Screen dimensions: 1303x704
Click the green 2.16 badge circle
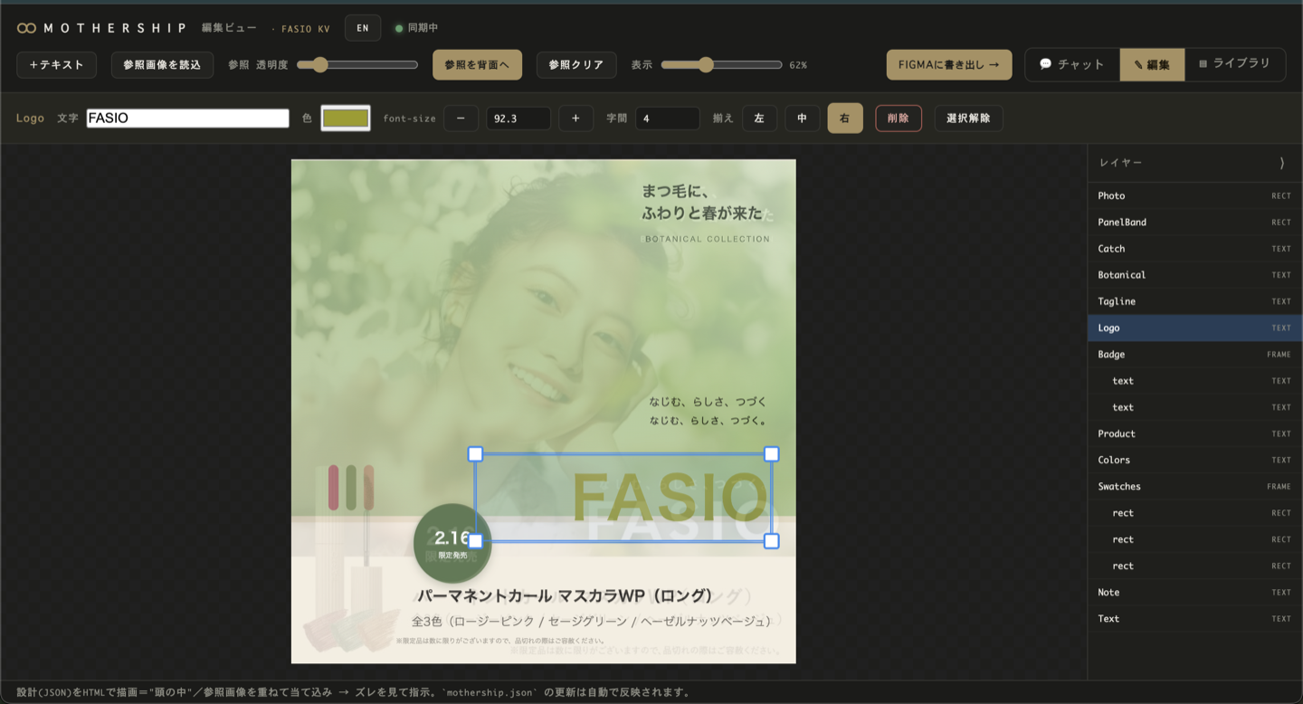[452, 543]
